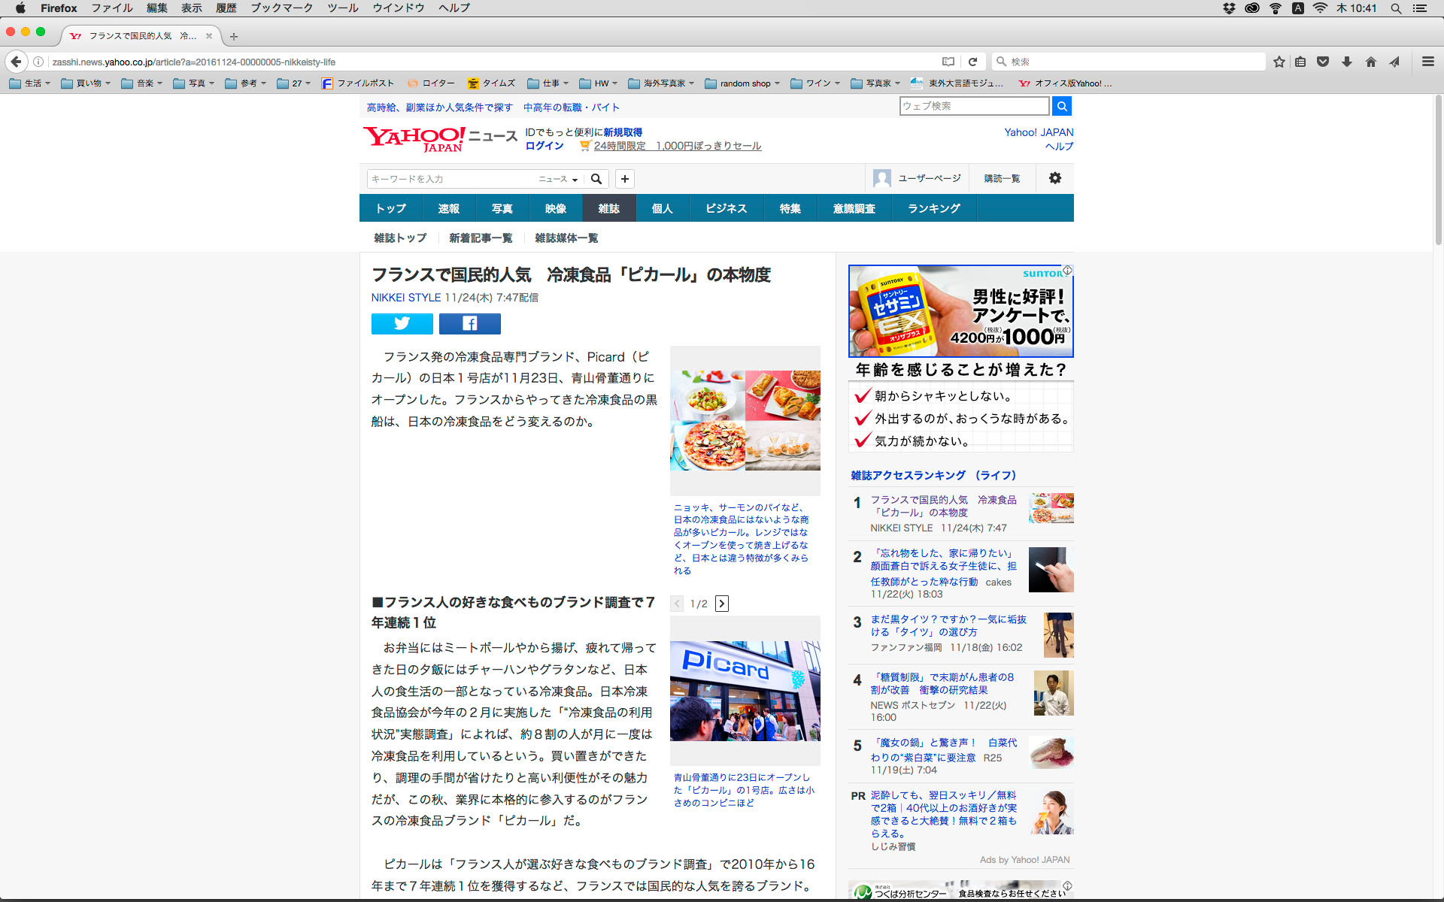Click the Facebook share button

click(469, 323)
